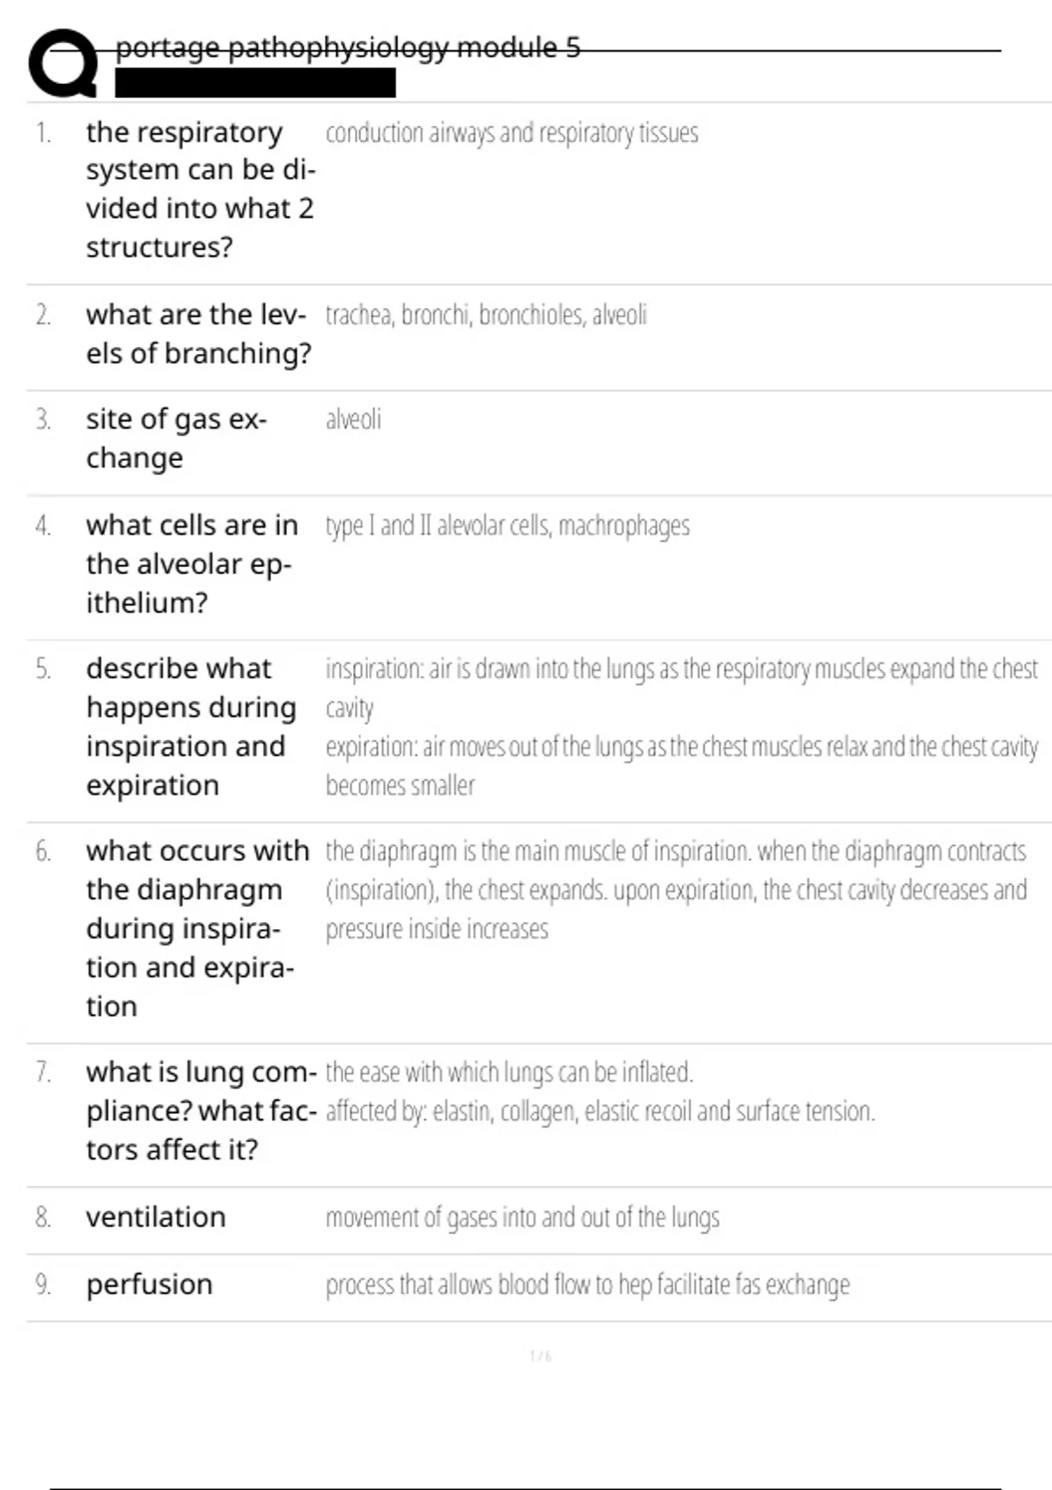Select the term 'site of gas exchange'
Viewport: 1052px width, 1490px height.
pyautogui.click(x=176, y=438)
